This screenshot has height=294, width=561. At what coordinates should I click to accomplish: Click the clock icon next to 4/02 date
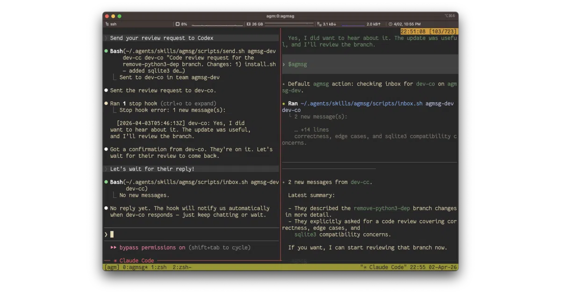point(390,24)
